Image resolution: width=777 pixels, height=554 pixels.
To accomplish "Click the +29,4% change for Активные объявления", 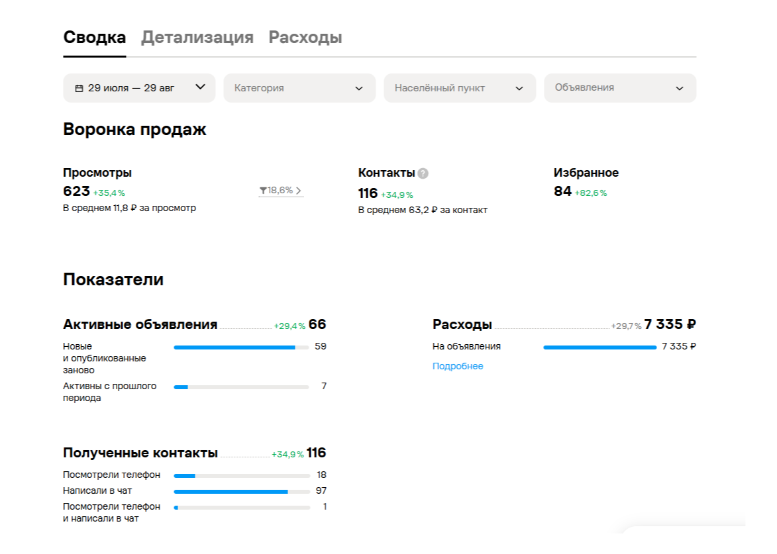I will [x=289, y=326].
